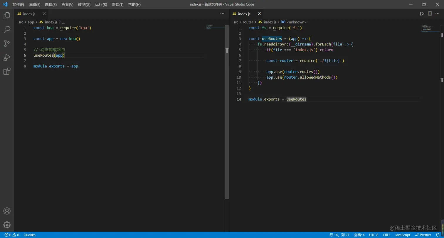Viewport: 444px width, 238px height.
Task: Click the symbol icon beside <unknown> breadcrumb
Action: click(283, 22)
